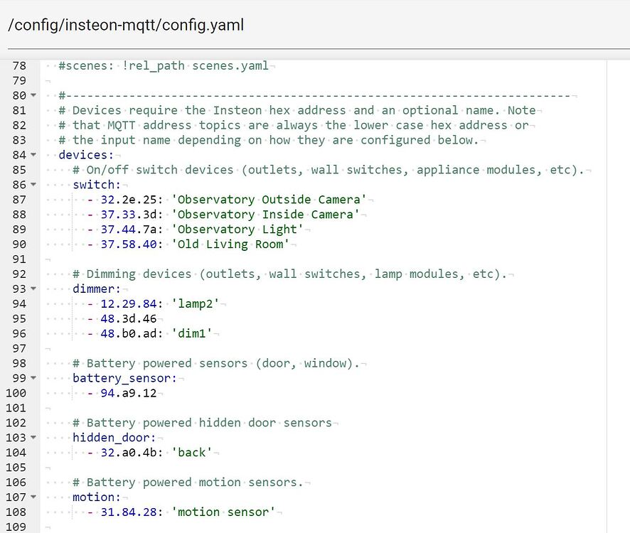The width and height of the screenshot is (630, 533).
Task: Collapse the battery_sensor fold arrow
Action: (33, 377)
